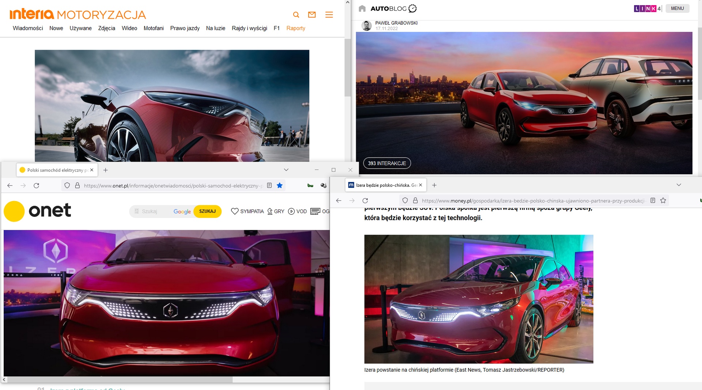Click the AUTOBLOG logo
Image resolution: width=702 pixels, height=390 pixels.
(393, 8)
